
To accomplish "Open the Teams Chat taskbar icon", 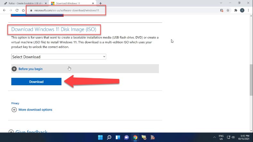I will (x=126, y=138).
